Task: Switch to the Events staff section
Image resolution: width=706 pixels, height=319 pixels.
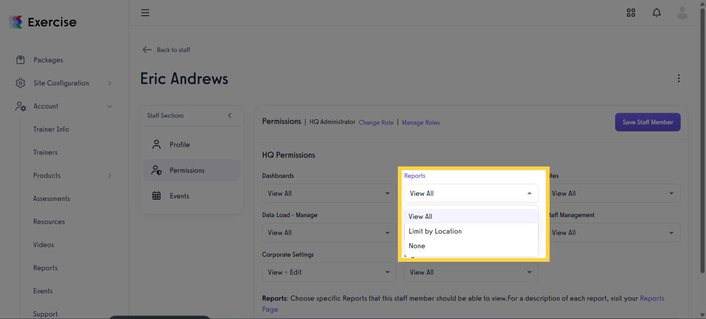Action: click(179, 196)
